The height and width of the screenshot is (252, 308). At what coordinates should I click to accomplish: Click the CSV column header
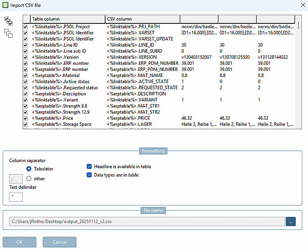(x=143, y=19)
